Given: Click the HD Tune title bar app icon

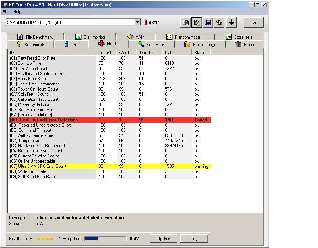Looking at the screenshot, I should [x=5, y=5].
